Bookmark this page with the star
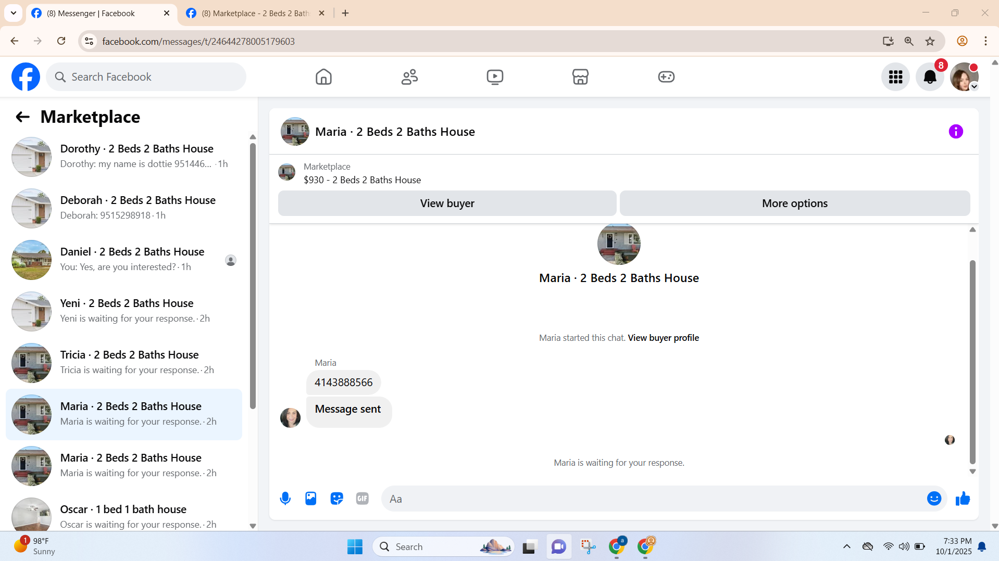 click(x=930, y=41)
